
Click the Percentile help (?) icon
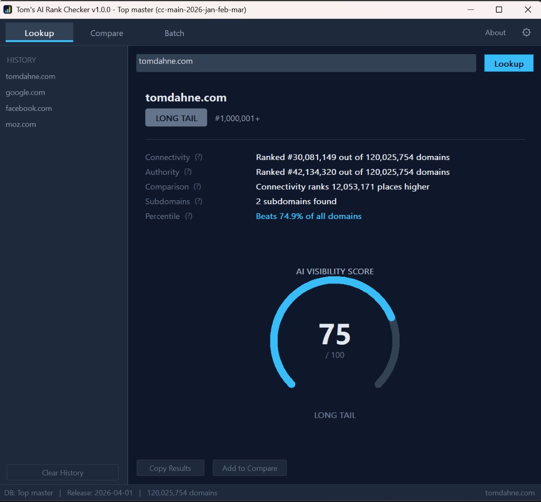tap(188, 216)
